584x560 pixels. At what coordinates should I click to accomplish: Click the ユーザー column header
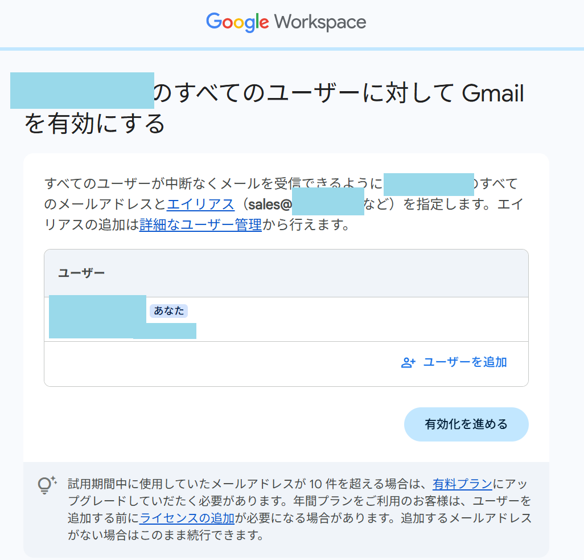[81, 273]
